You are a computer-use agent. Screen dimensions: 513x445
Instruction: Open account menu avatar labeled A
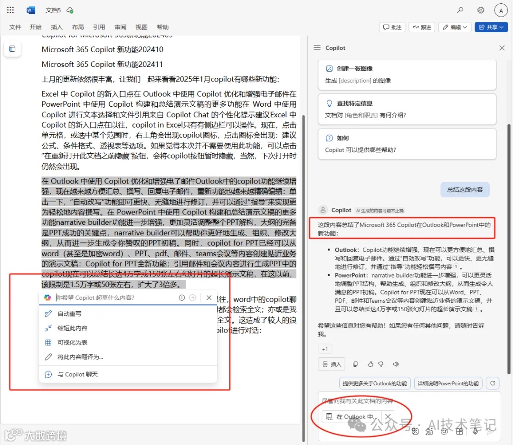501,10
